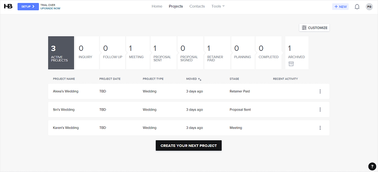Viewport: 378px width, 172px height.
Task: Open the Alexa's Wedding project
Action: coord(66,91)
